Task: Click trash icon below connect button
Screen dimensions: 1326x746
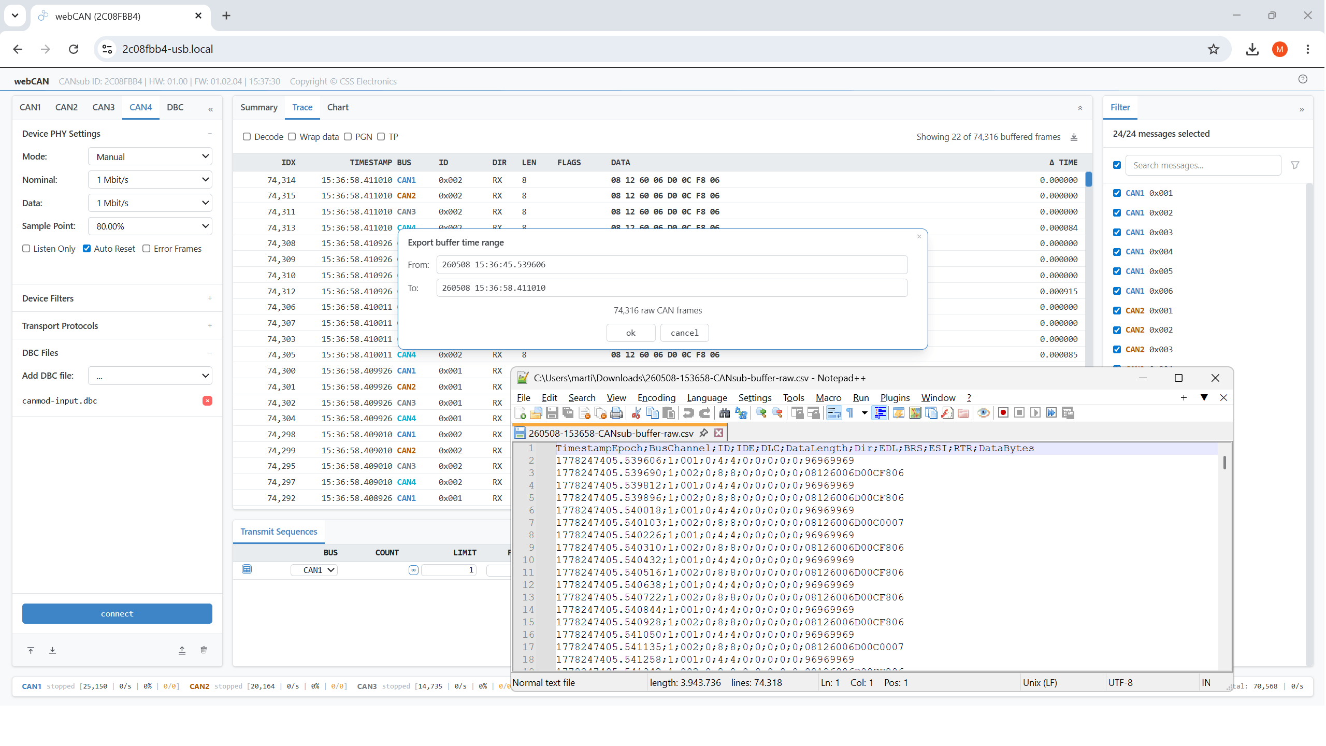Action: pyautogui.click(x=204, y=650)
